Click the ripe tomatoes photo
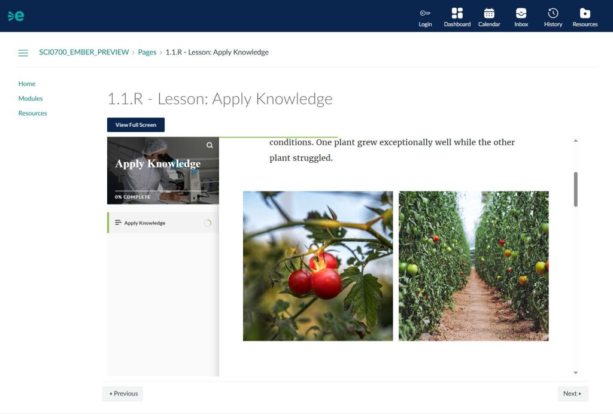The image size is (613, 414). [318, 266]
